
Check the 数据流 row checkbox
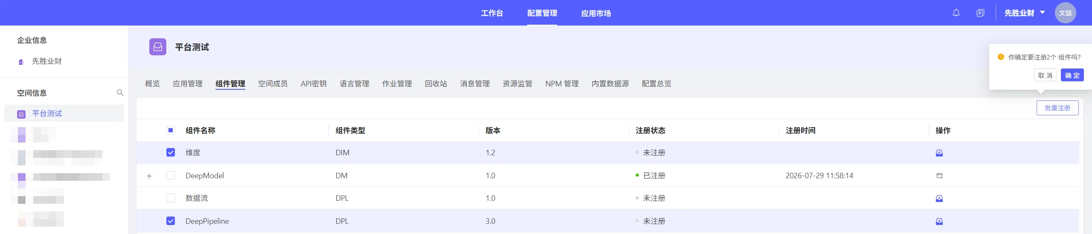[171, 198]
